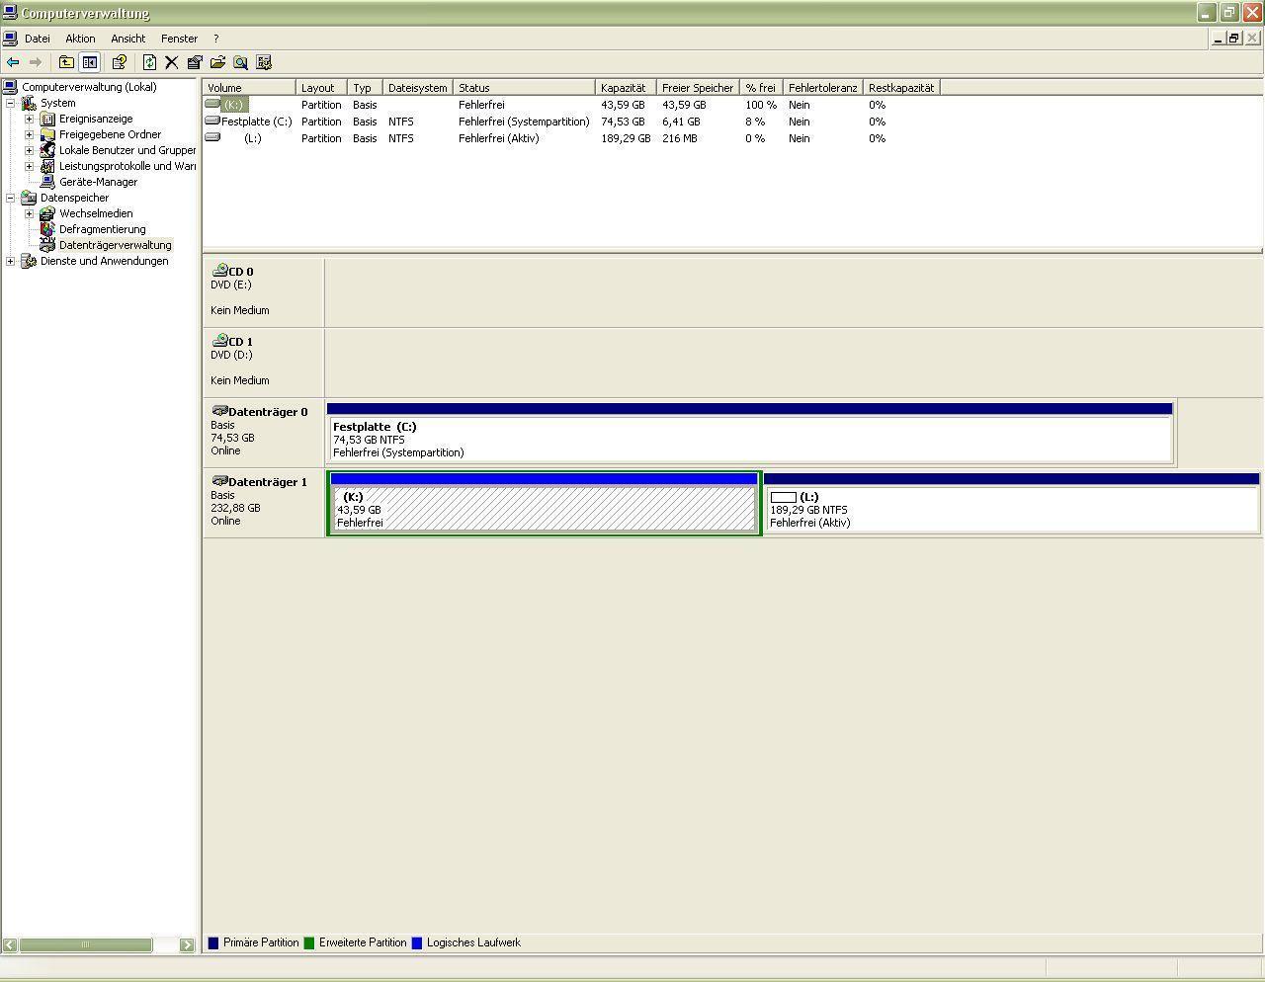Select Wechselmedien in tree

click(96, 213)
